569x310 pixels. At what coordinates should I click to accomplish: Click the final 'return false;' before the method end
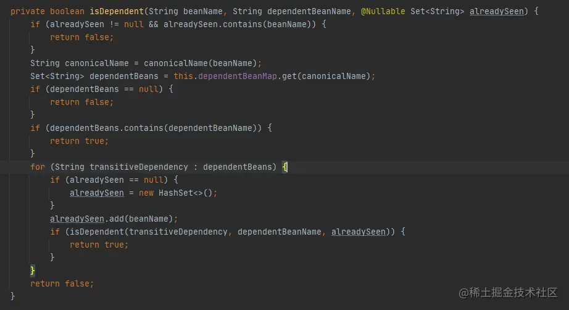(62, 283)
